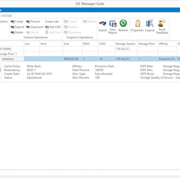Screen dimensions: 180x178
Task: Click the RAID column header
Action: [90, 44]
